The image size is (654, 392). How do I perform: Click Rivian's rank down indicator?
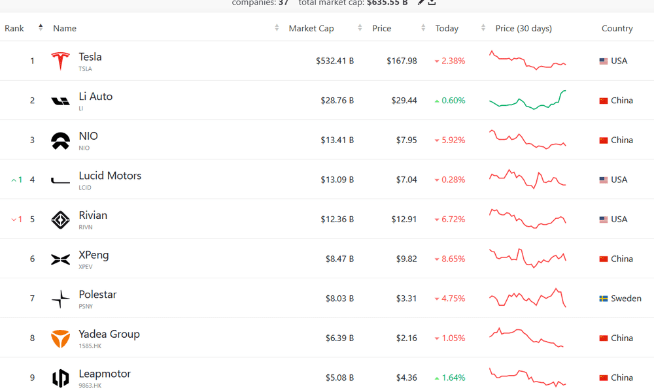[x=17, y=220]
